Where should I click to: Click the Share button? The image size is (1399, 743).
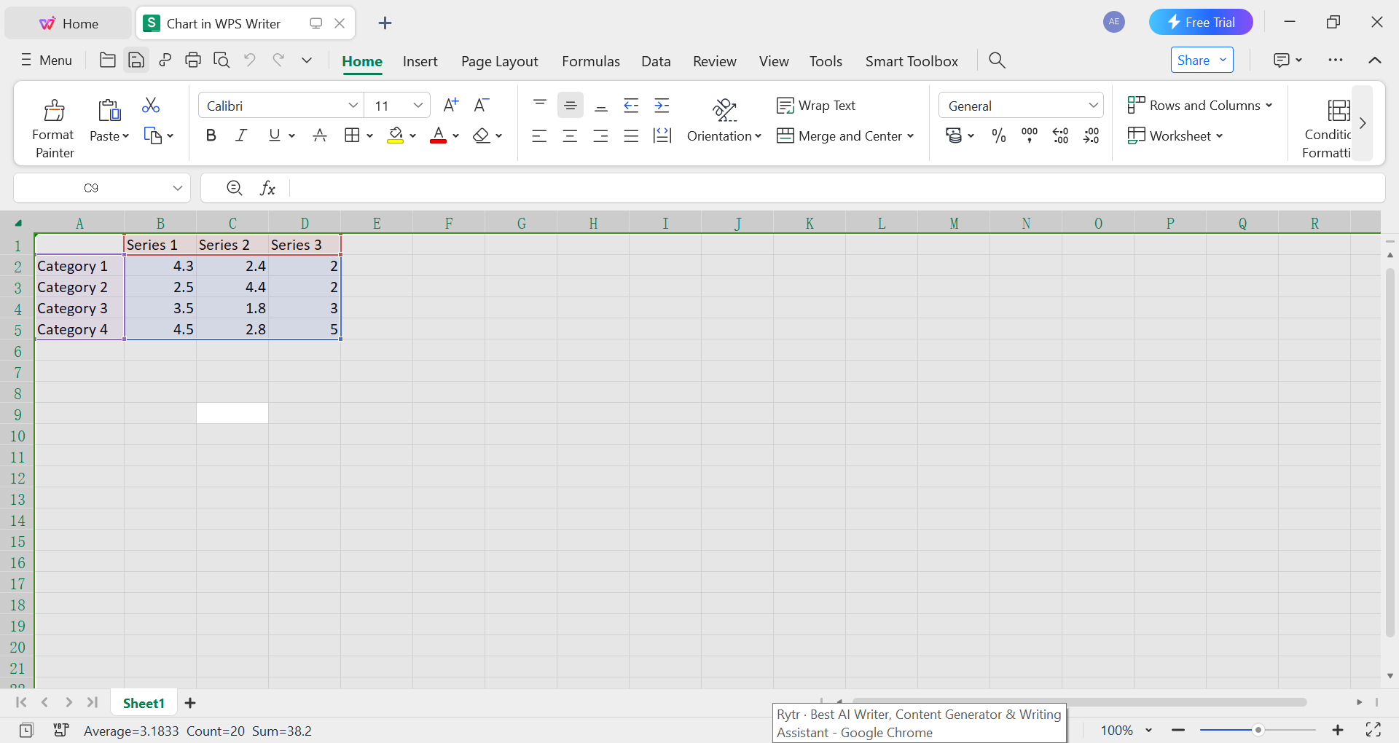(x=1192, y=60)
